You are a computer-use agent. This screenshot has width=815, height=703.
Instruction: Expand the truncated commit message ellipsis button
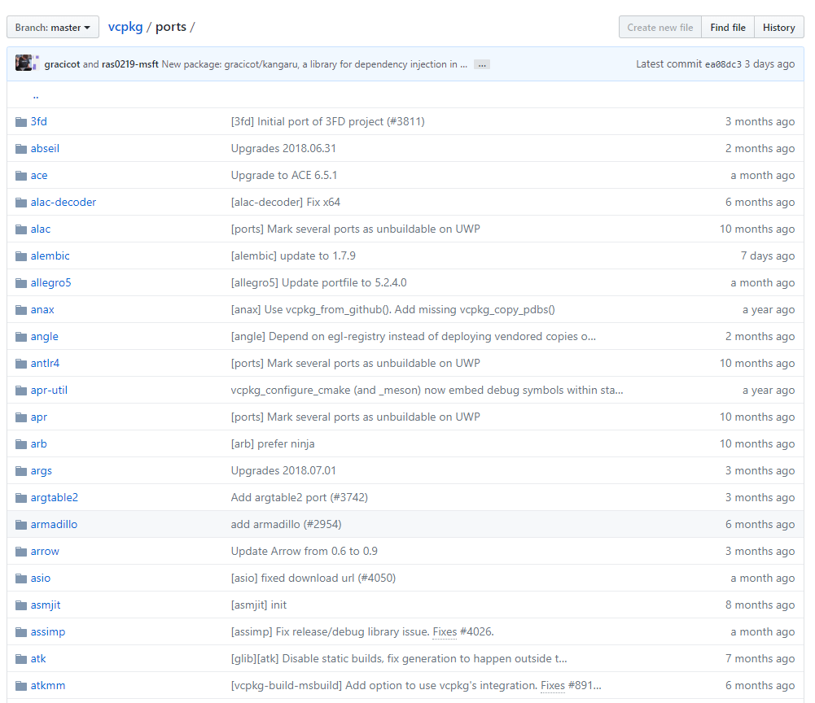click(482, 64)
